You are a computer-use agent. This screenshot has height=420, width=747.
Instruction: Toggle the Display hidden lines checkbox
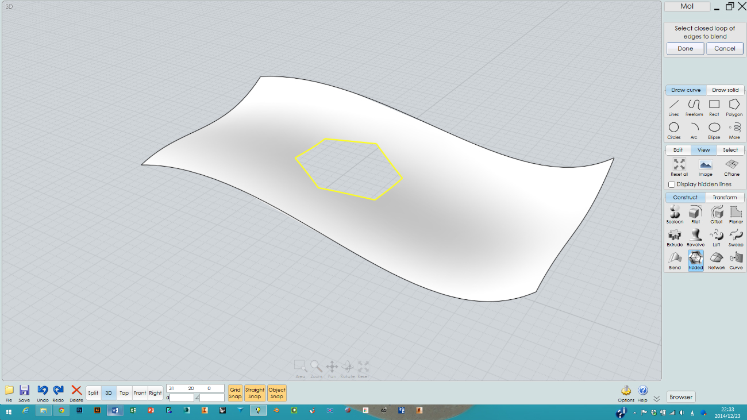pyautogui.click(x=672, y=184)
